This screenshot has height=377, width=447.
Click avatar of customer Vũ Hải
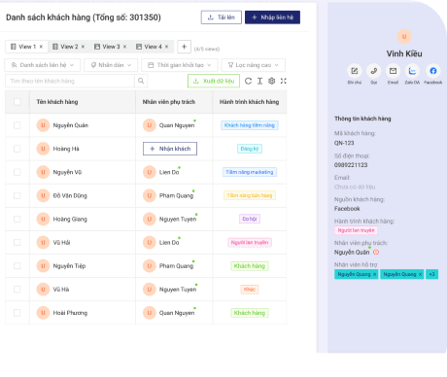pyautogui.click(x=43, y=243)
